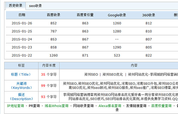Screen dimensions: 178x114
Task: Open the seo收录 tab
Action: pyautogui.click(x=35, y=6)
